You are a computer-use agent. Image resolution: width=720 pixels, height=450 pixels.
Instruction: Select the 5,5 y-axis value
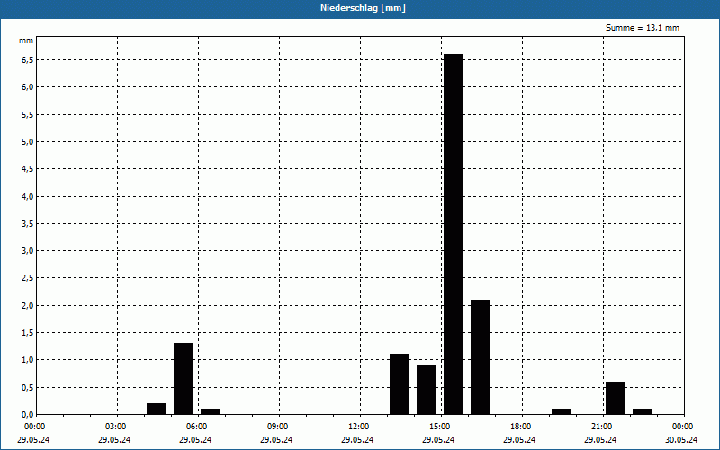coord(28,115)
